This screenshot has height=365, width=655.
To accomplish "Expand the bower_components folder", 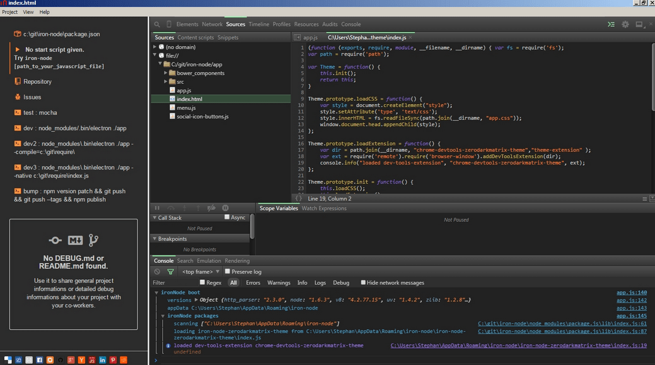I will coord(166,73).
